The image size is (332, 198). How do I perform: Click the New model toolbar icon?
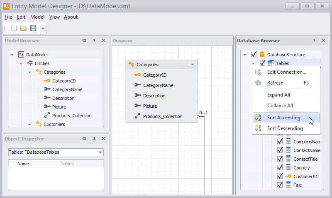[14, 28]
